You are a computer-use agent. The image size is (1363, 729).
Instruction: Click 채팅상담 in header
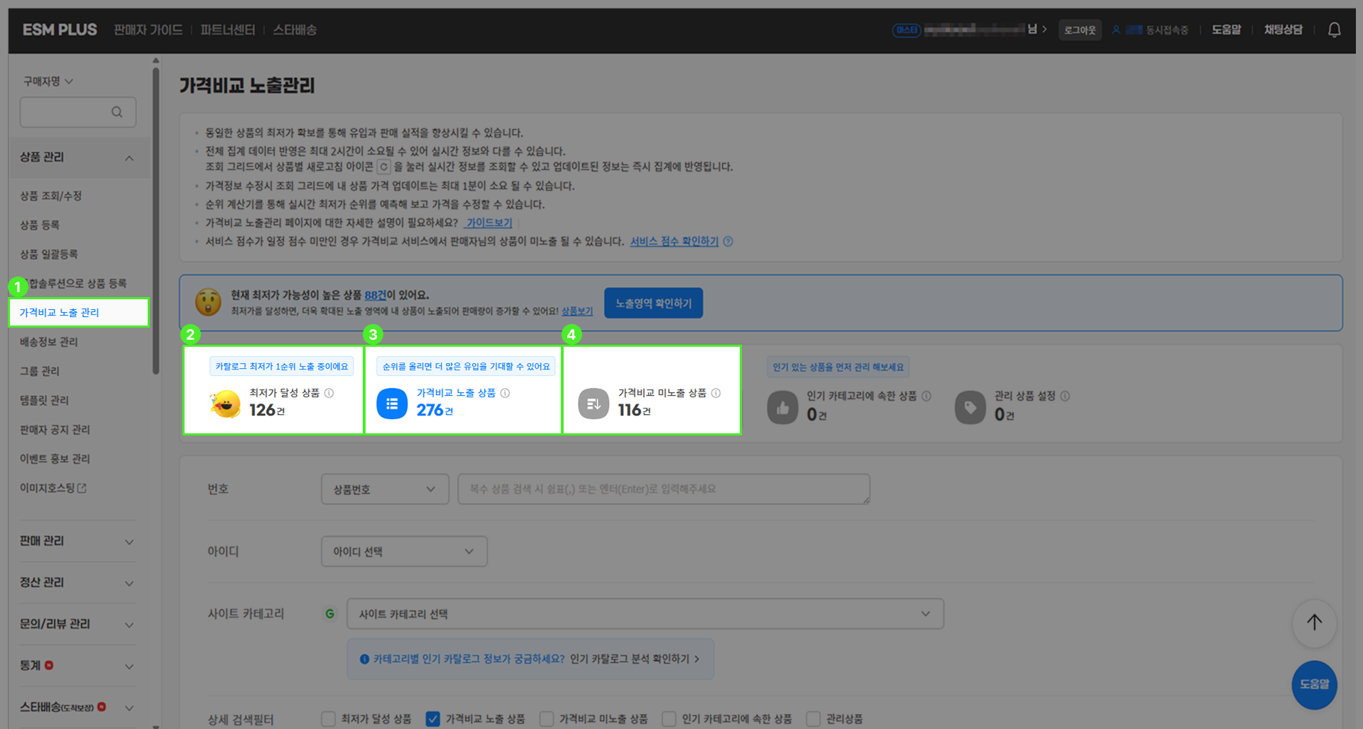pos(1283,30)
